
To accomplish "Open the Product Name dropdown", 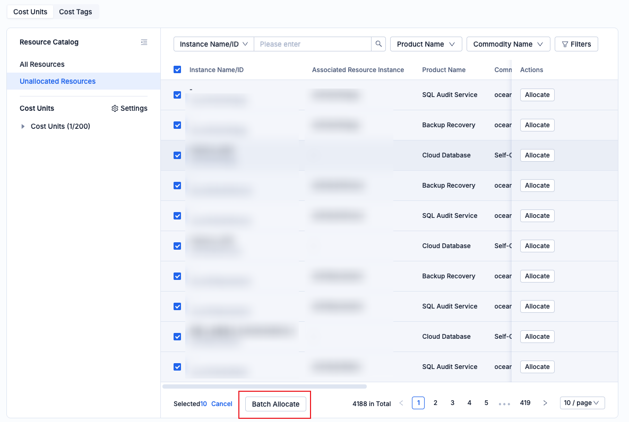I will tap(426, 44).
